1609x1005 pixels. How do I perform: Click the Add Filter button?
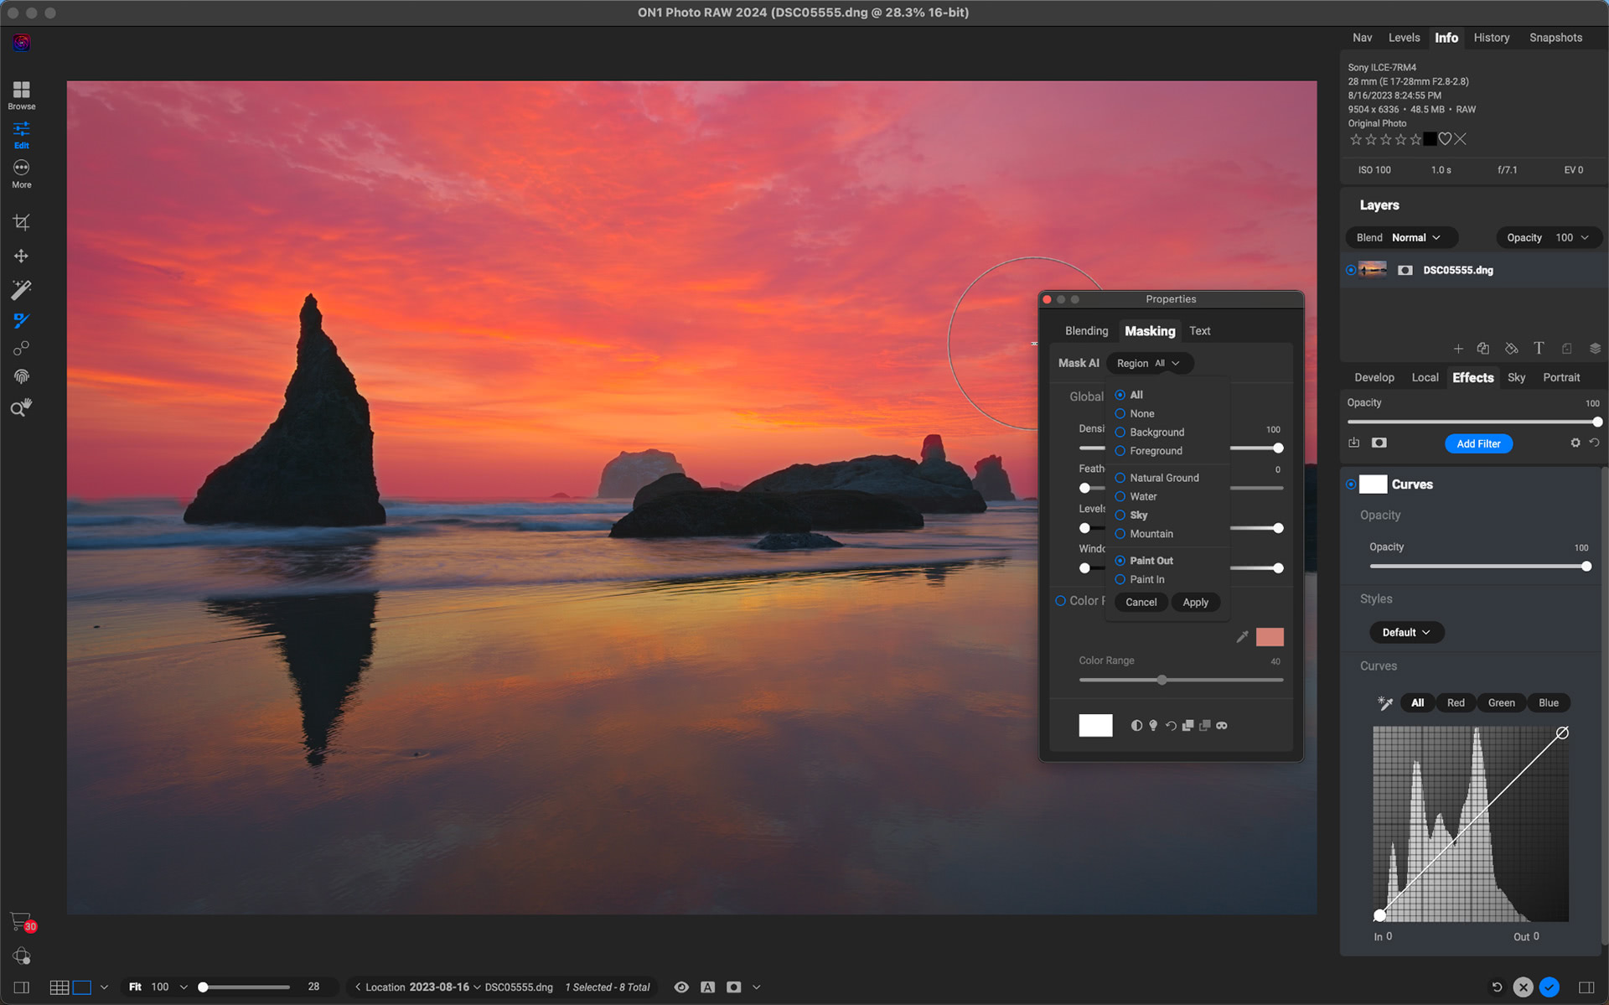point(1478,443)
